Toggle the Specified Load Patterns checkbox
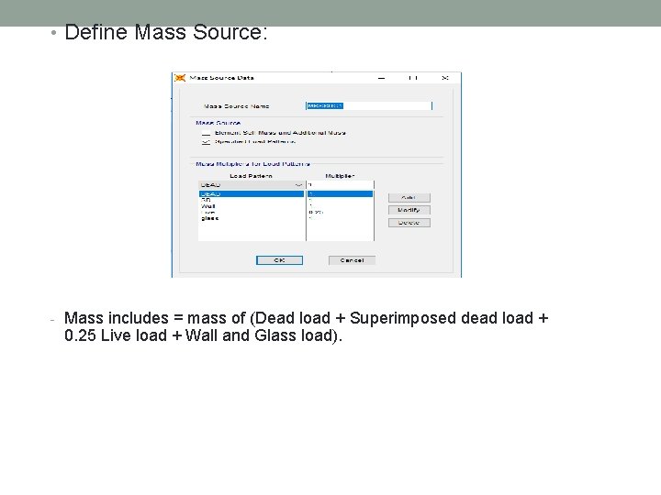The image size is (661, 495). pyautogui.click(x=206, y=142)
